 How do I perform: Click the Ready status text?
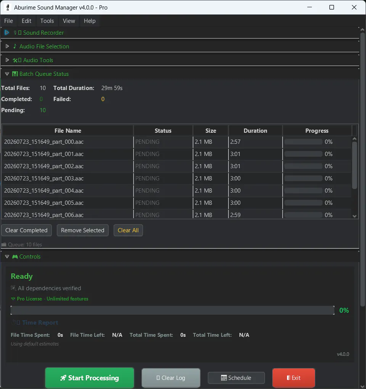click(22, 276)
